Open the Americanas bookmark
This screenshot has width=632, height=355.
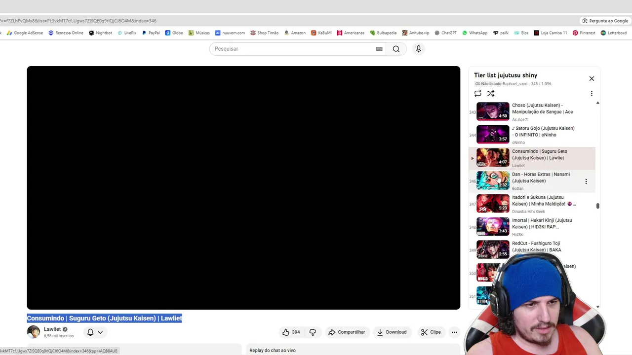pyautogui.click(x=351, y=33)
